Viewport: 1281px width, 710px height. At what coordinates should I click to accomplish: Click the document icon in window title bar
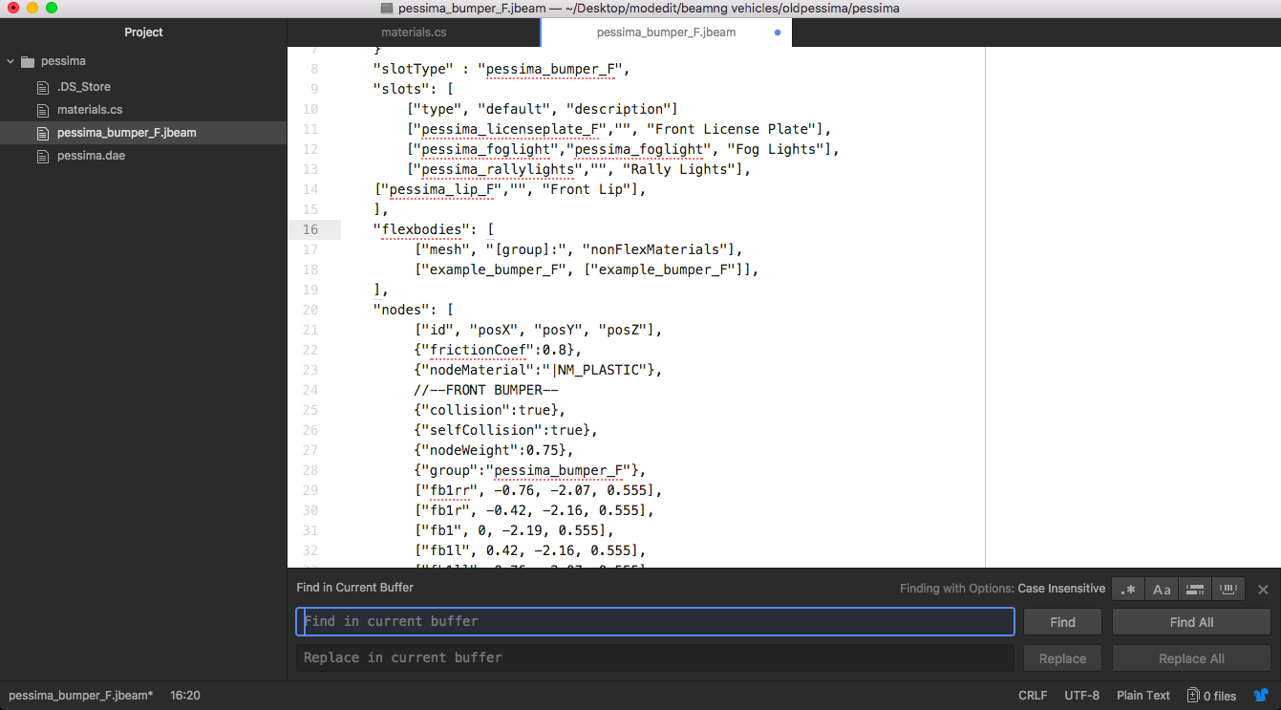tap(386, 8)
